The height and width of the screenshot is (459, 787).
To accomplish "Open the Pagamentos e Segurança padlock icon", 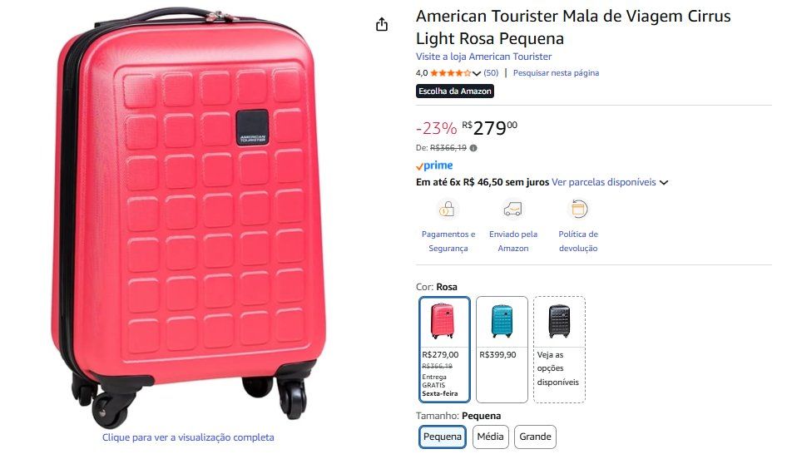I will point(447,210).
